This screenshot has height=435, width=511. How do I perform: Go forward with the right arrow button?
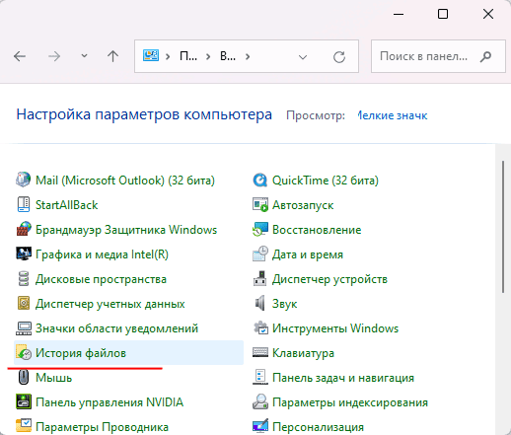[54, 56]
